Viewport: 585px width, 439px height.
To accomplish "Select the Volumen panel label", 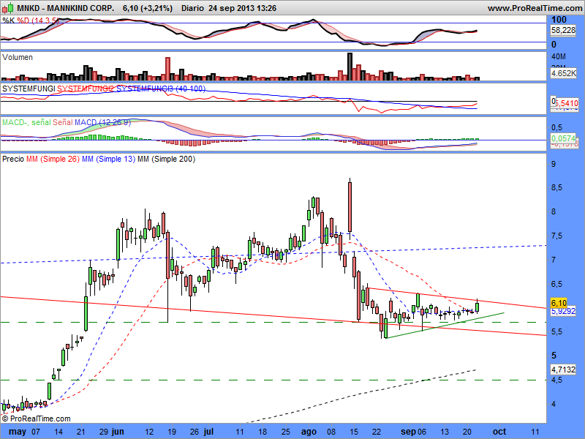I will click(17, 57).
